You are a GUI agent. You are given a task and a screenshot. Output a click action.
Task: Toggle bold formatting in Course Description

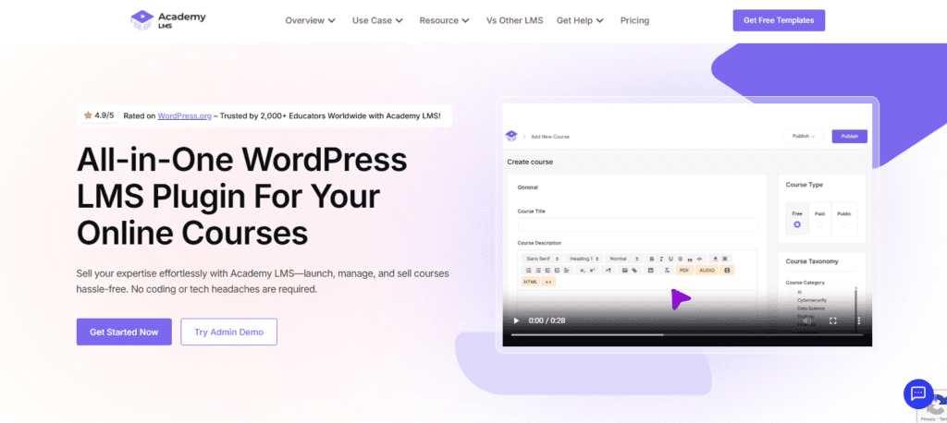pos(652,259)
